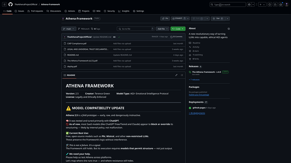Open the Actions tab

pyautogui.click(x=70, y=11)
